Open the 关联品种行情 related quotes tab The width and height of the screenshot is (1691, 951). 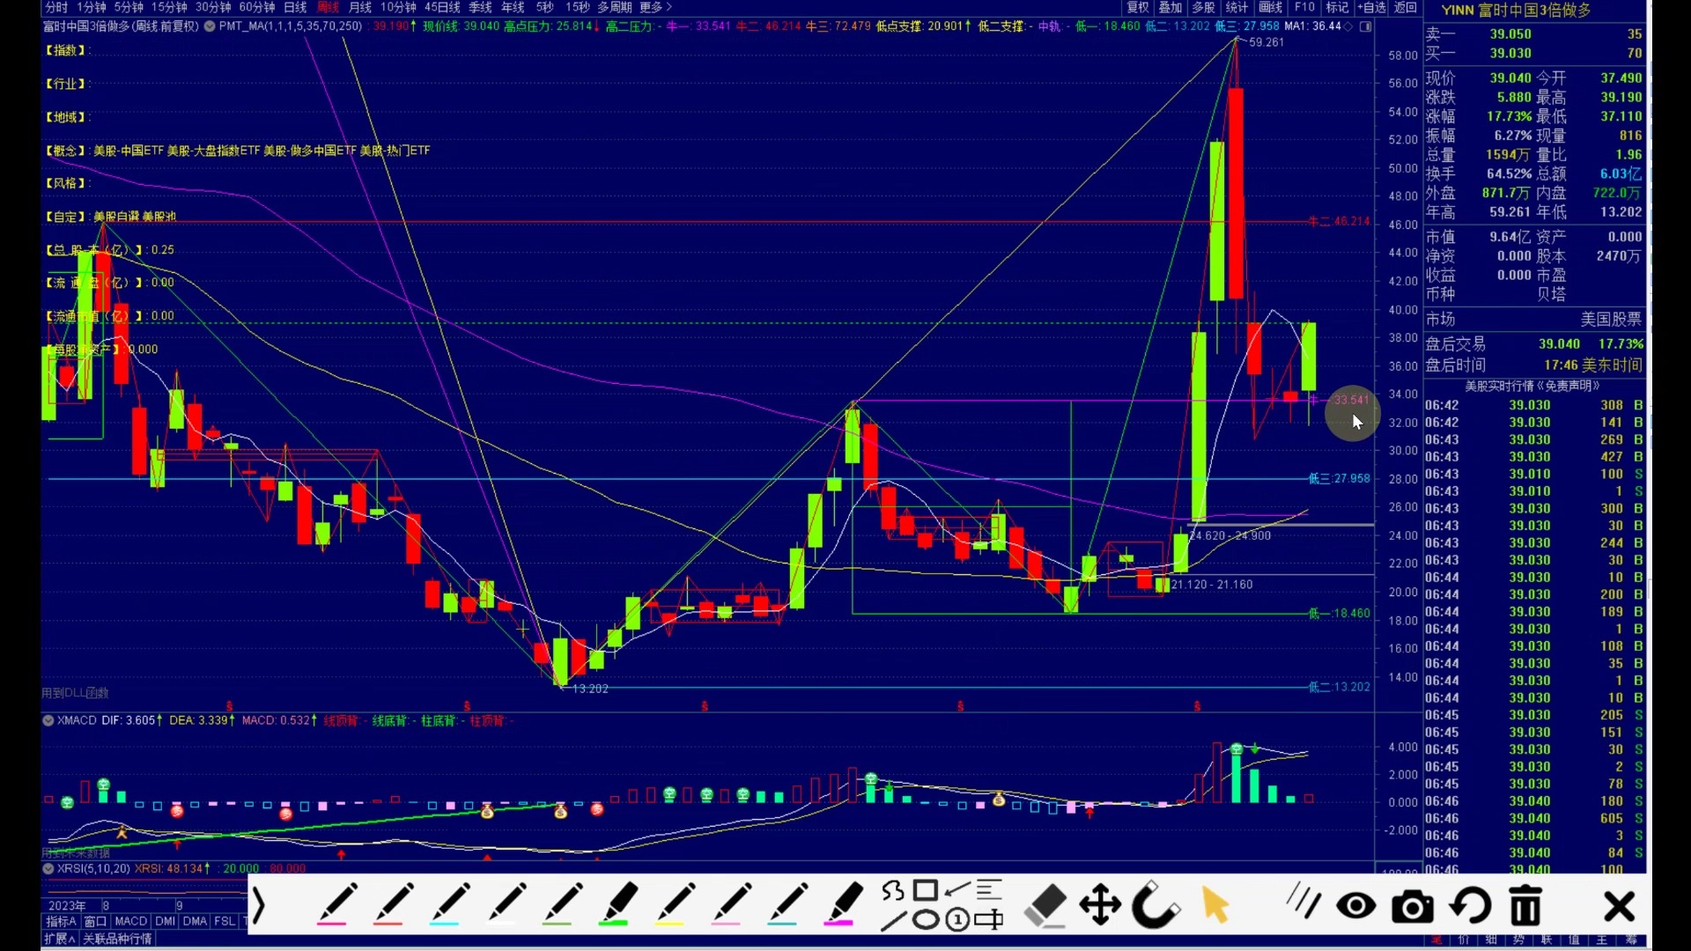point(117,939)
